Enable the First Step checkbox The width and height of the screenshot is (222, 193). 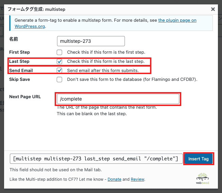[59, 52]
